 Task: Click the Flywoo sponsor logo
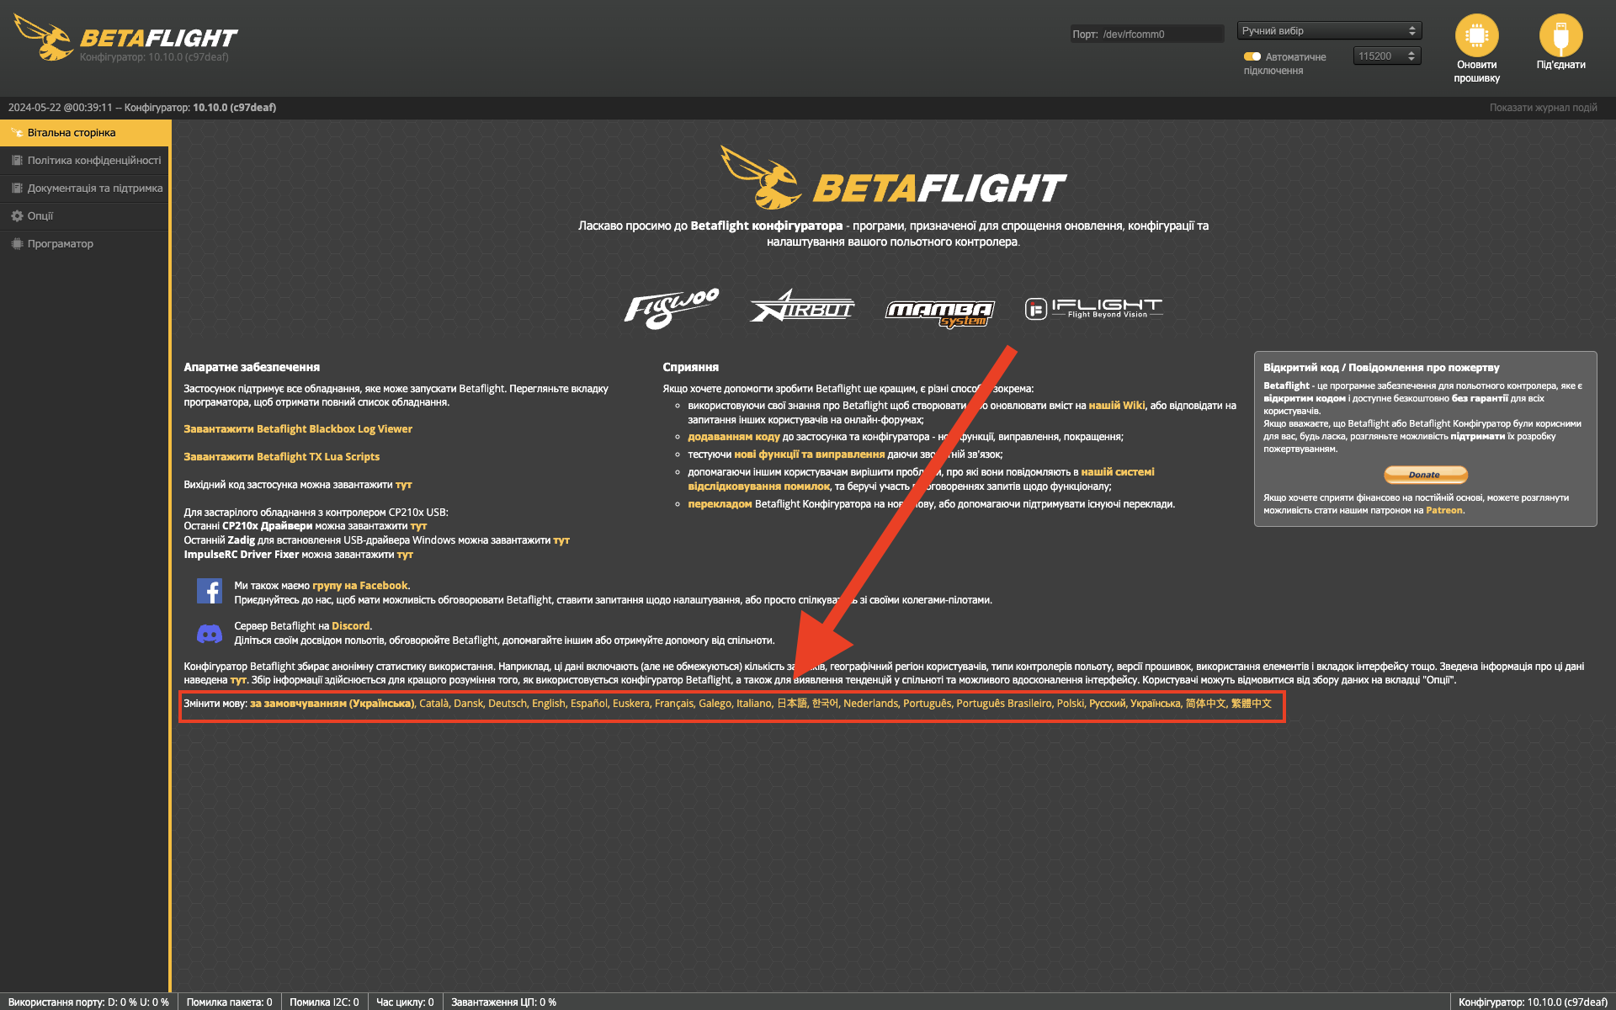coord(672,308)
